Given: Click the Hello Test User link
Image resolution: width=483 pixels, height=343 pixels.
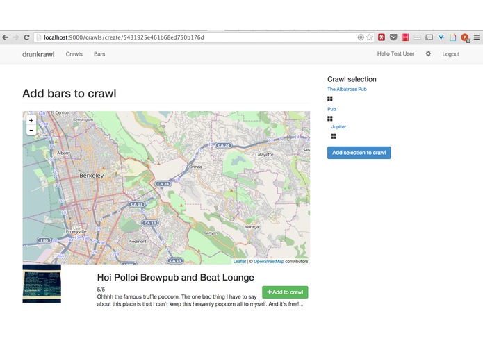Looking at the screenshot, I should click(395, 54).
